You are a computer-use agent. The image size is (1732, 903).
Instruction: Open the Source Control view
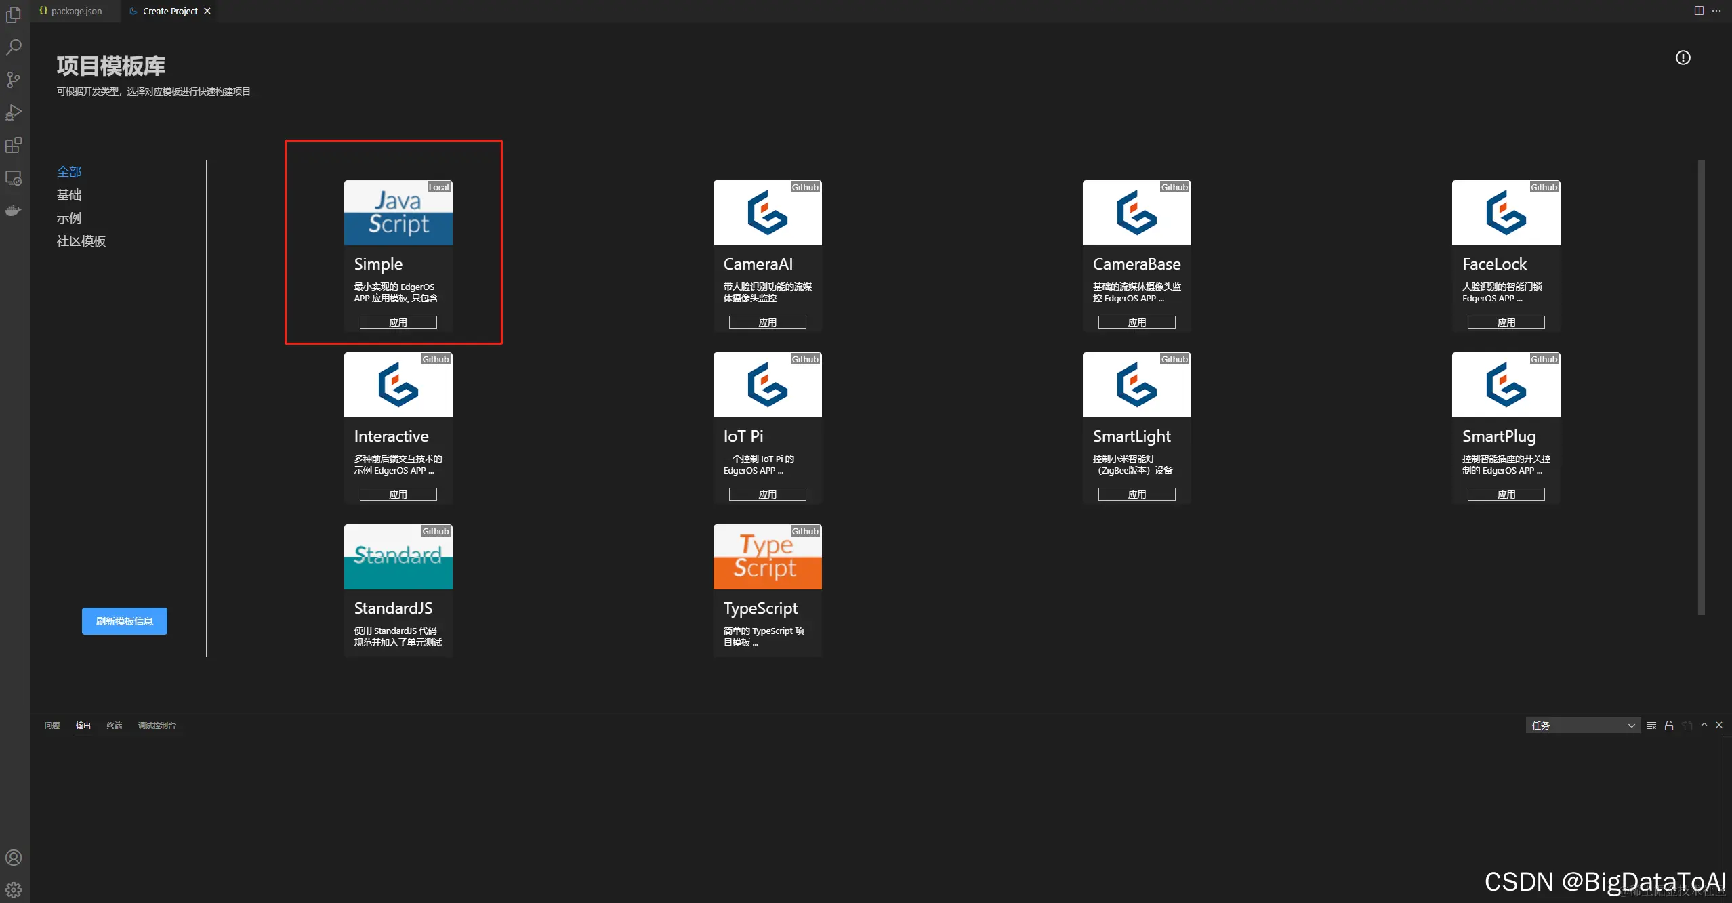14,79
